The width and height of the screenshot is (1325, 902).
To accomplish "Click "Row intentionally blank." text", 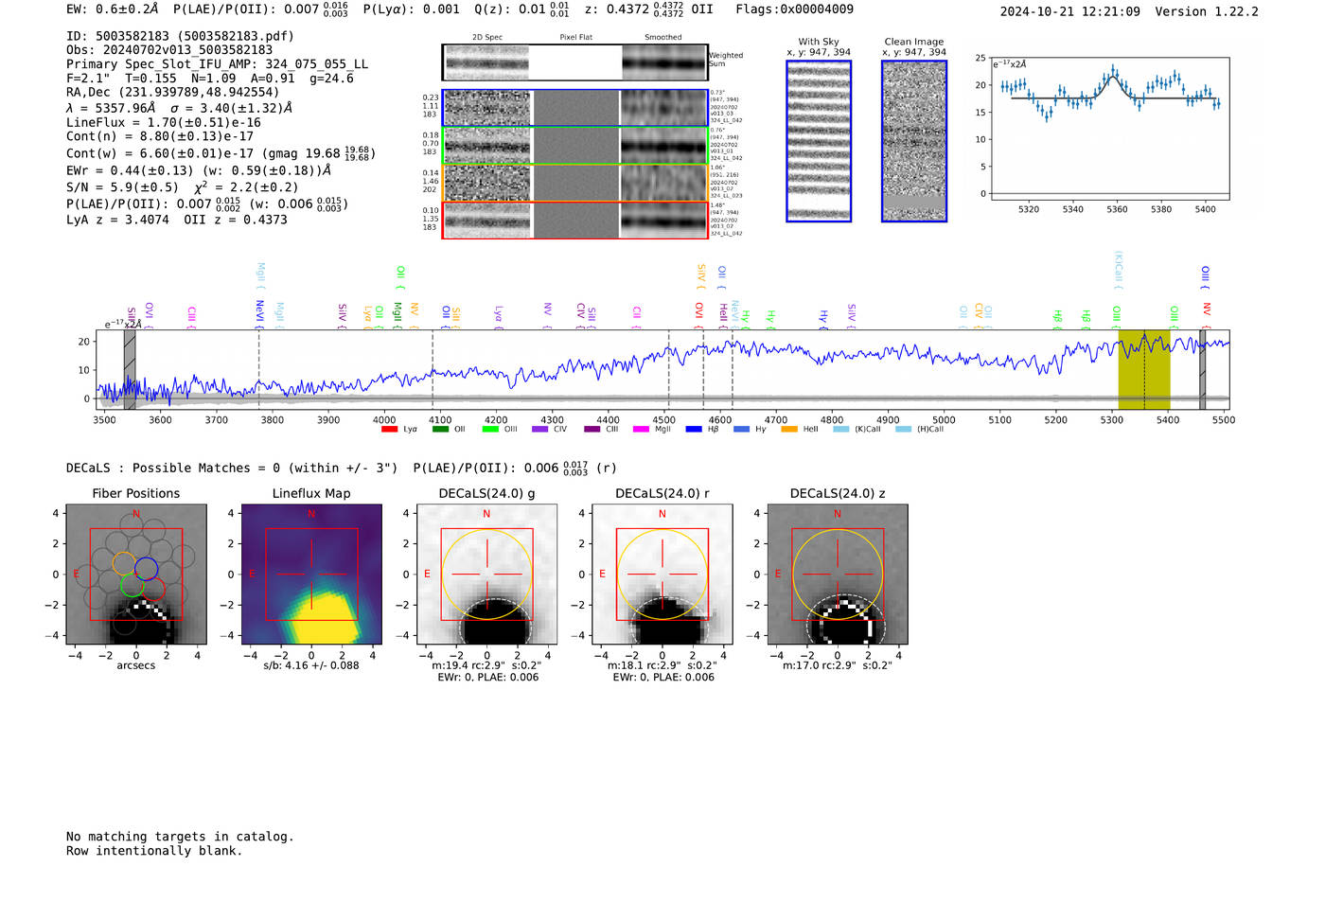I will point(154,851).
